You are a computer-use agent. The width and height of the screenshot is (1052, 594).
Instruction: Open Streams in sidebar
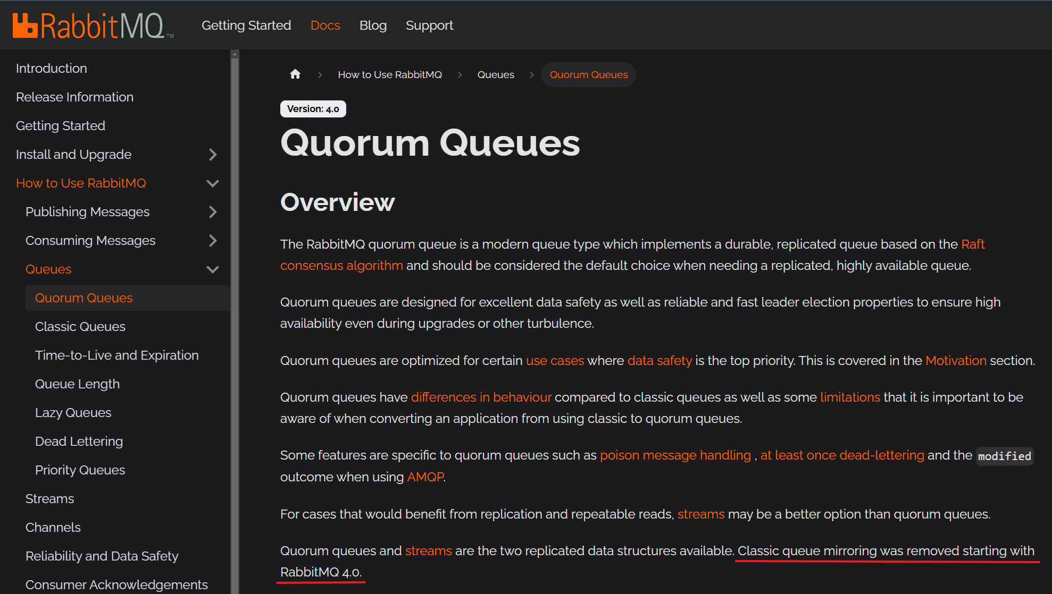click(50, 499)
